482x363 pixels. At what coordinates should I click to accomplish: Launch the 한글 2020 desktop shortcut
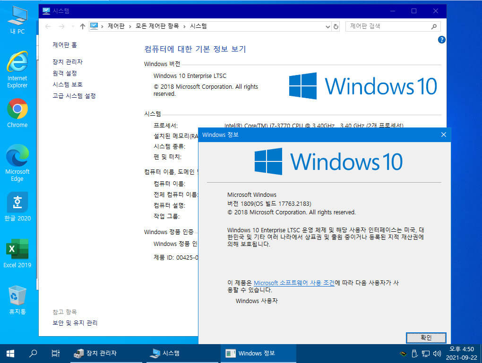[x=17, y=206]
